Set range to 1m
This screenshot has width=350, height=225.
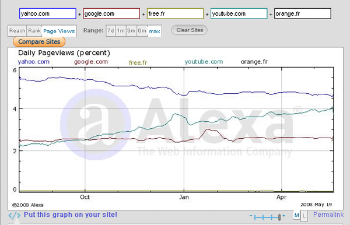click(121, 30)
